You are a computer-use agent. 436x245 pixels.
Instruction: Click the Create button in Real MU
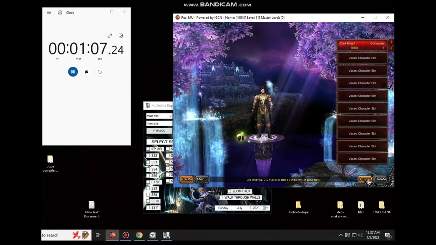click(187, 179)
